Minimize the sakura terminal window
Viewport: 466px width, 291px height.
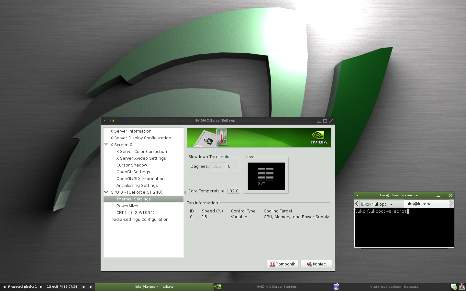pyautogui.click(x=438, y=196)
